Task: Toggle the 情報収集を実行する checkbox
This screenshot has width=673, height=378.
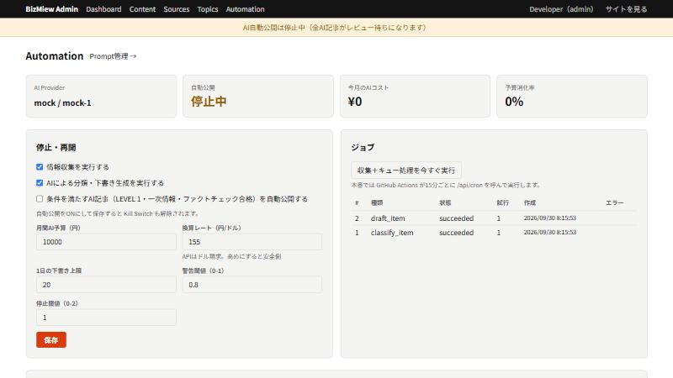Action: (40, 166)
